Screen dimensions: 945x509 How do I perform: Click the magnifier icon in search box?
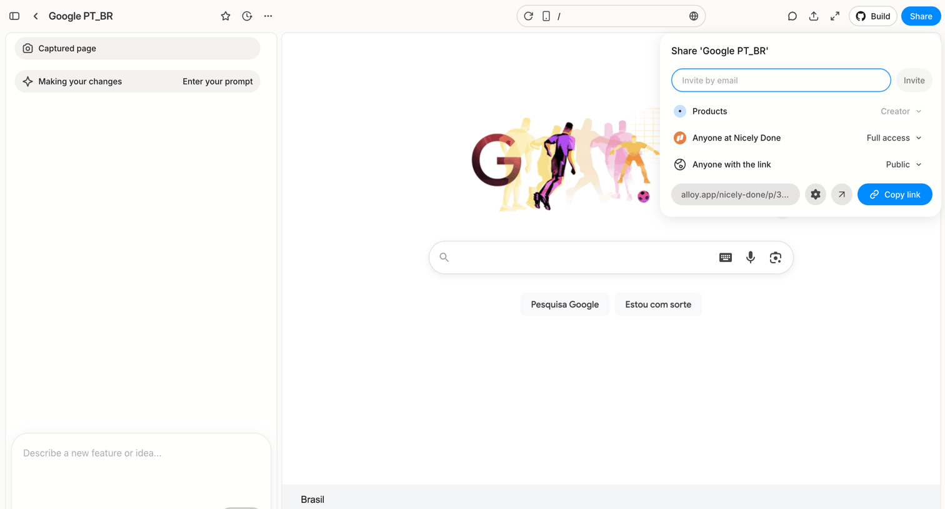444,257
